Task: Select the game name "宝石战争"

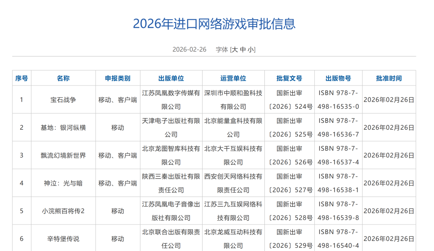Action: pos(63,100)
